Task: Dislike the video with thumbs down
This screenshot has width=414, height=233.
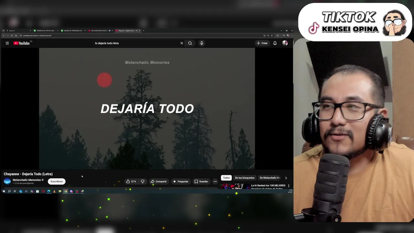Action: click(x=143, y=182)
